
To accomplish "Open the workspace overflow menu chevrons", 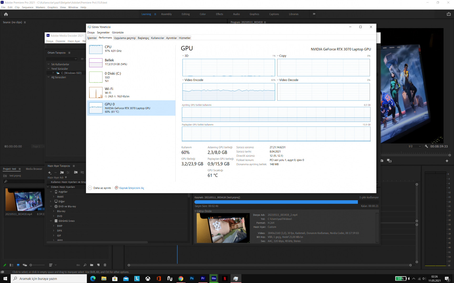I will 314,14.
